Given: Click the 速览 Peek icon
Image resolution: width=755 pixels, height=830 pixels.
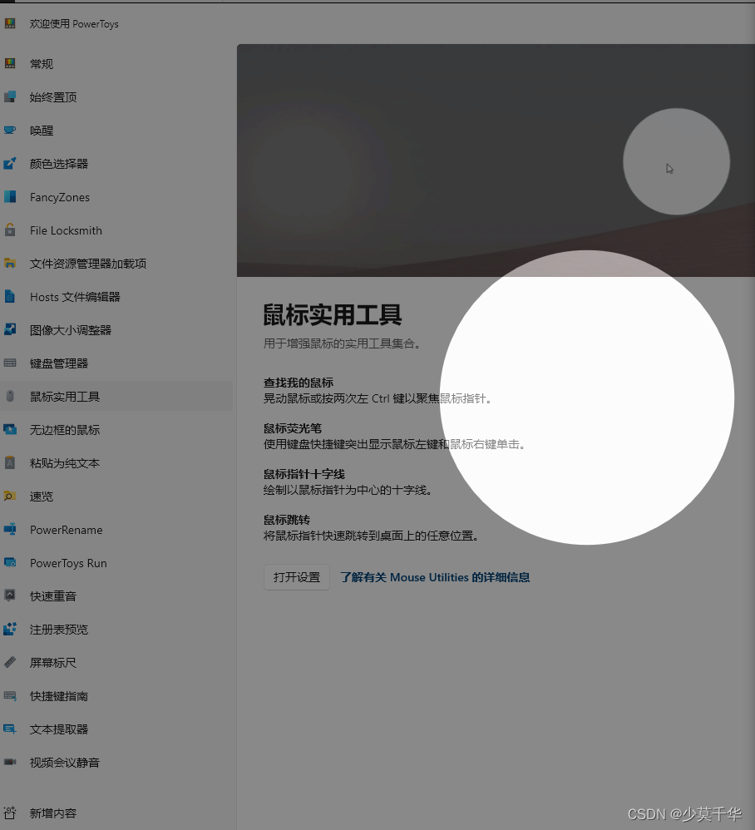Looking at the screenshot, I should coord(9,496).
